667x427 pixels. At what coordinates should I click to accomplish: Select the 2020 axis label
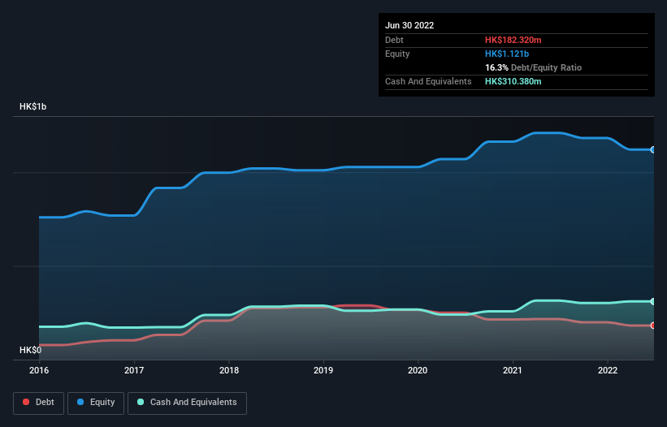tap(418, 370)
